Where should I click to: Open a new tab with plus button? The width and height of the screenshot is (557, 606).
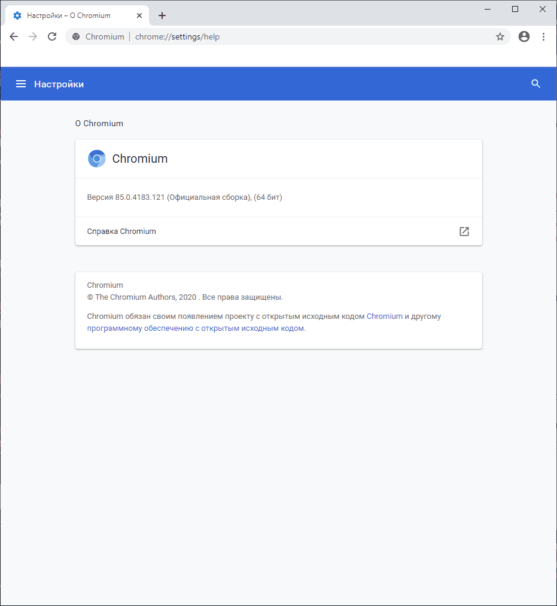point(162,16)
